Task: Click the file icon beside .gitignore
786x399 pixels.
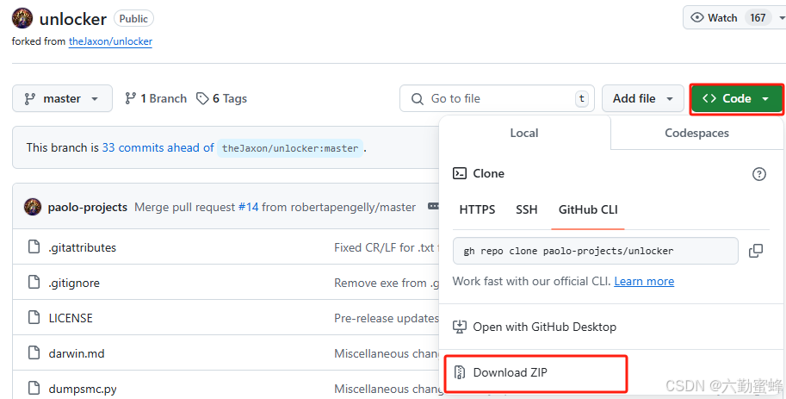Action: click(x=34, y=282)
